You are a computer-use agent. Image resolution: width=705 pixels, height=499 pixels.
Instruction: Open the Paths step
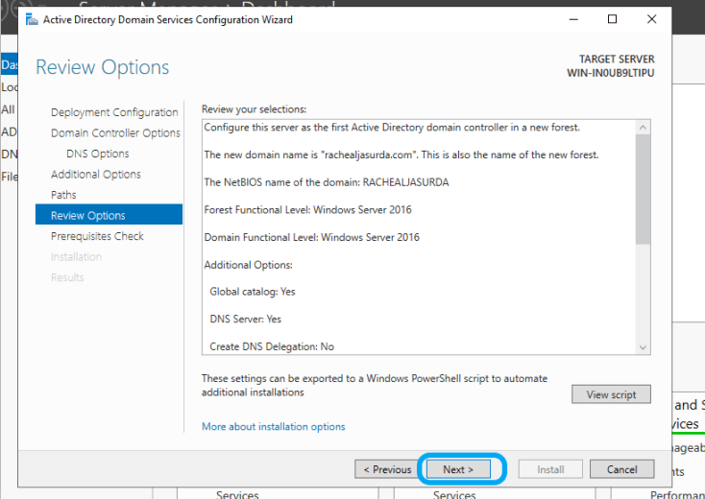(63, 195)
